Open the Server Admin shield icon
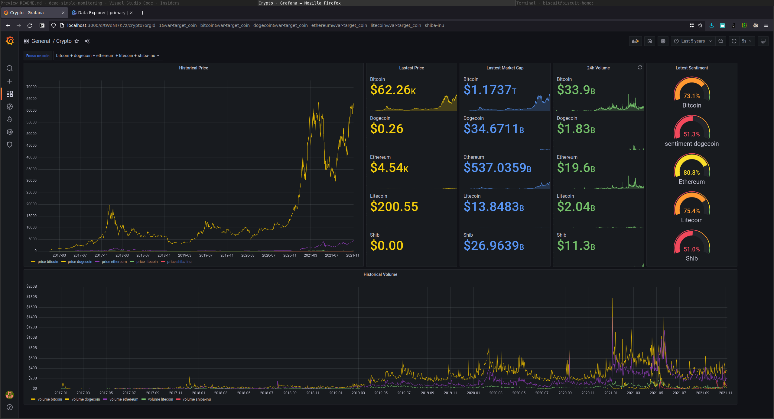 pos(10,145)
